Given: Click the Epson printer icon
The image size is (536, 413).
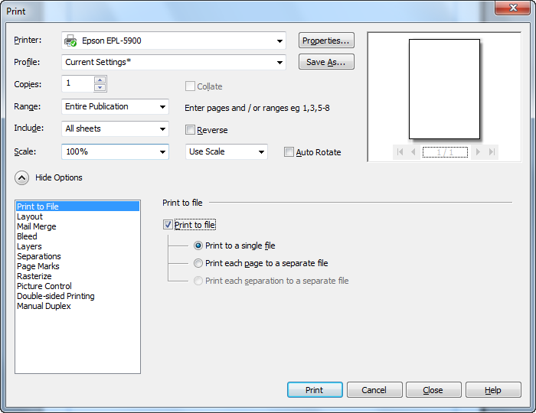Looking at the screenshot, I should (70, 41).
